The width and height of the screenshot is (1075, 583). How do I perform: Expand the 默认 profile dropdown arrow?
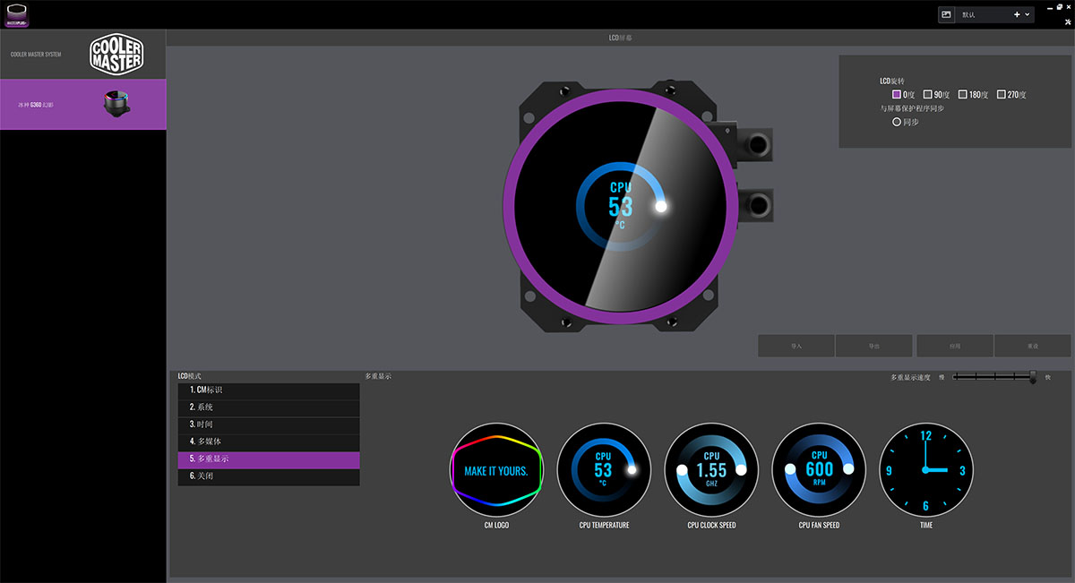(1027, 14)
